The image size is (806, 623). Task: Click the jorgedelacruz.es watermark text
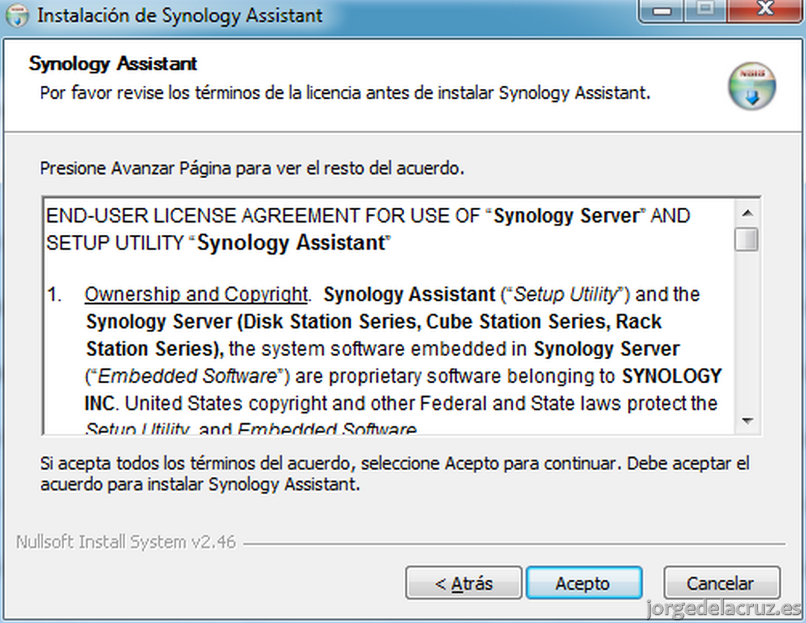click(x=724, y=609)
